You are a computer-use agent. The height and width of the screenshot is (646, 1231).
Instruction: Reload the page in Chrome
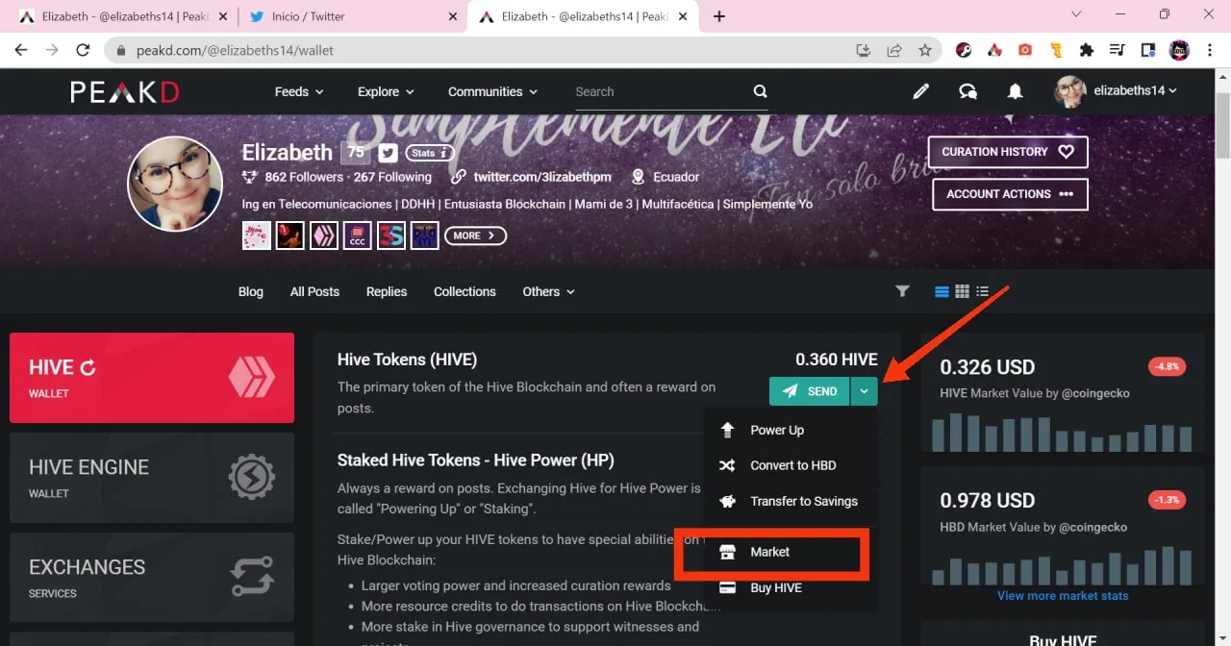click(83, 50)
